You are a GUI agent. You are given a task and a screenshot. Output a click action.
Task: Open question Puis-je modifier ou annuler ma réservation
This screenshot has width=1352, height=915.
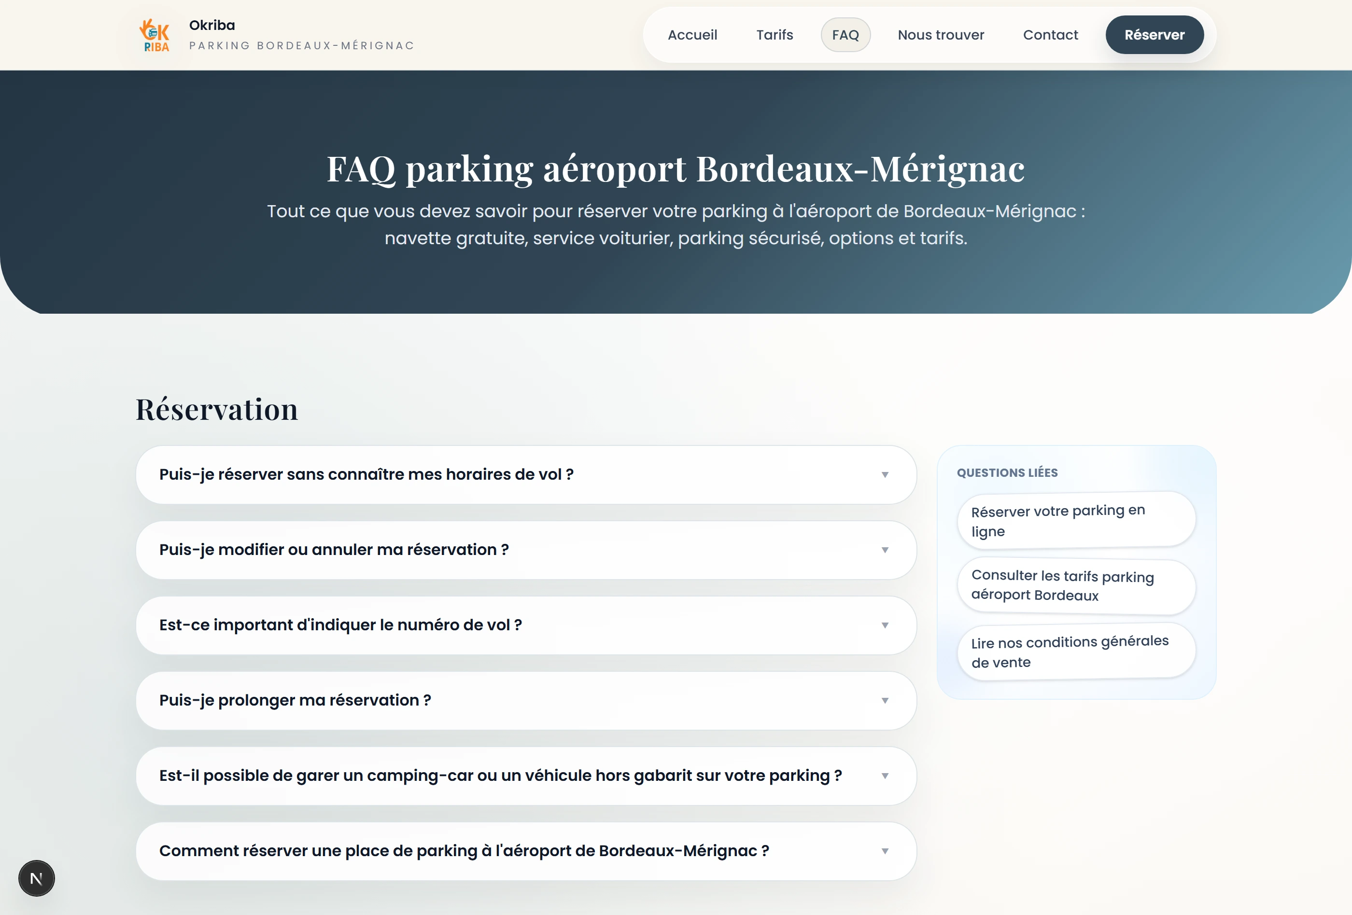click(x=526, y=550)
